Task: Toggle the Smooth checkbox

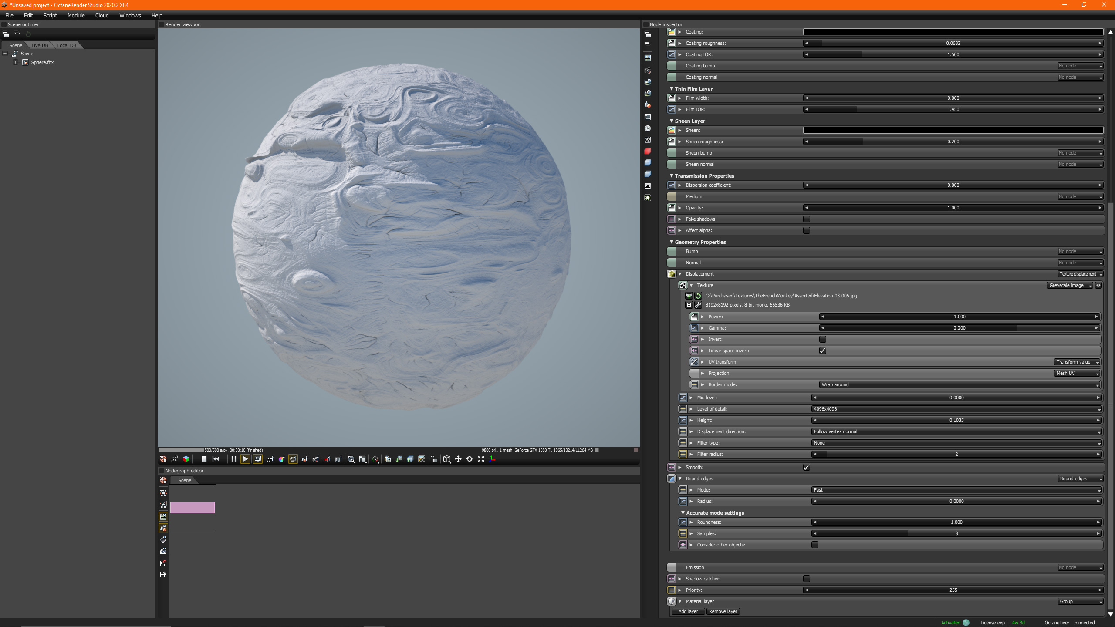Action: coord(807,467)
